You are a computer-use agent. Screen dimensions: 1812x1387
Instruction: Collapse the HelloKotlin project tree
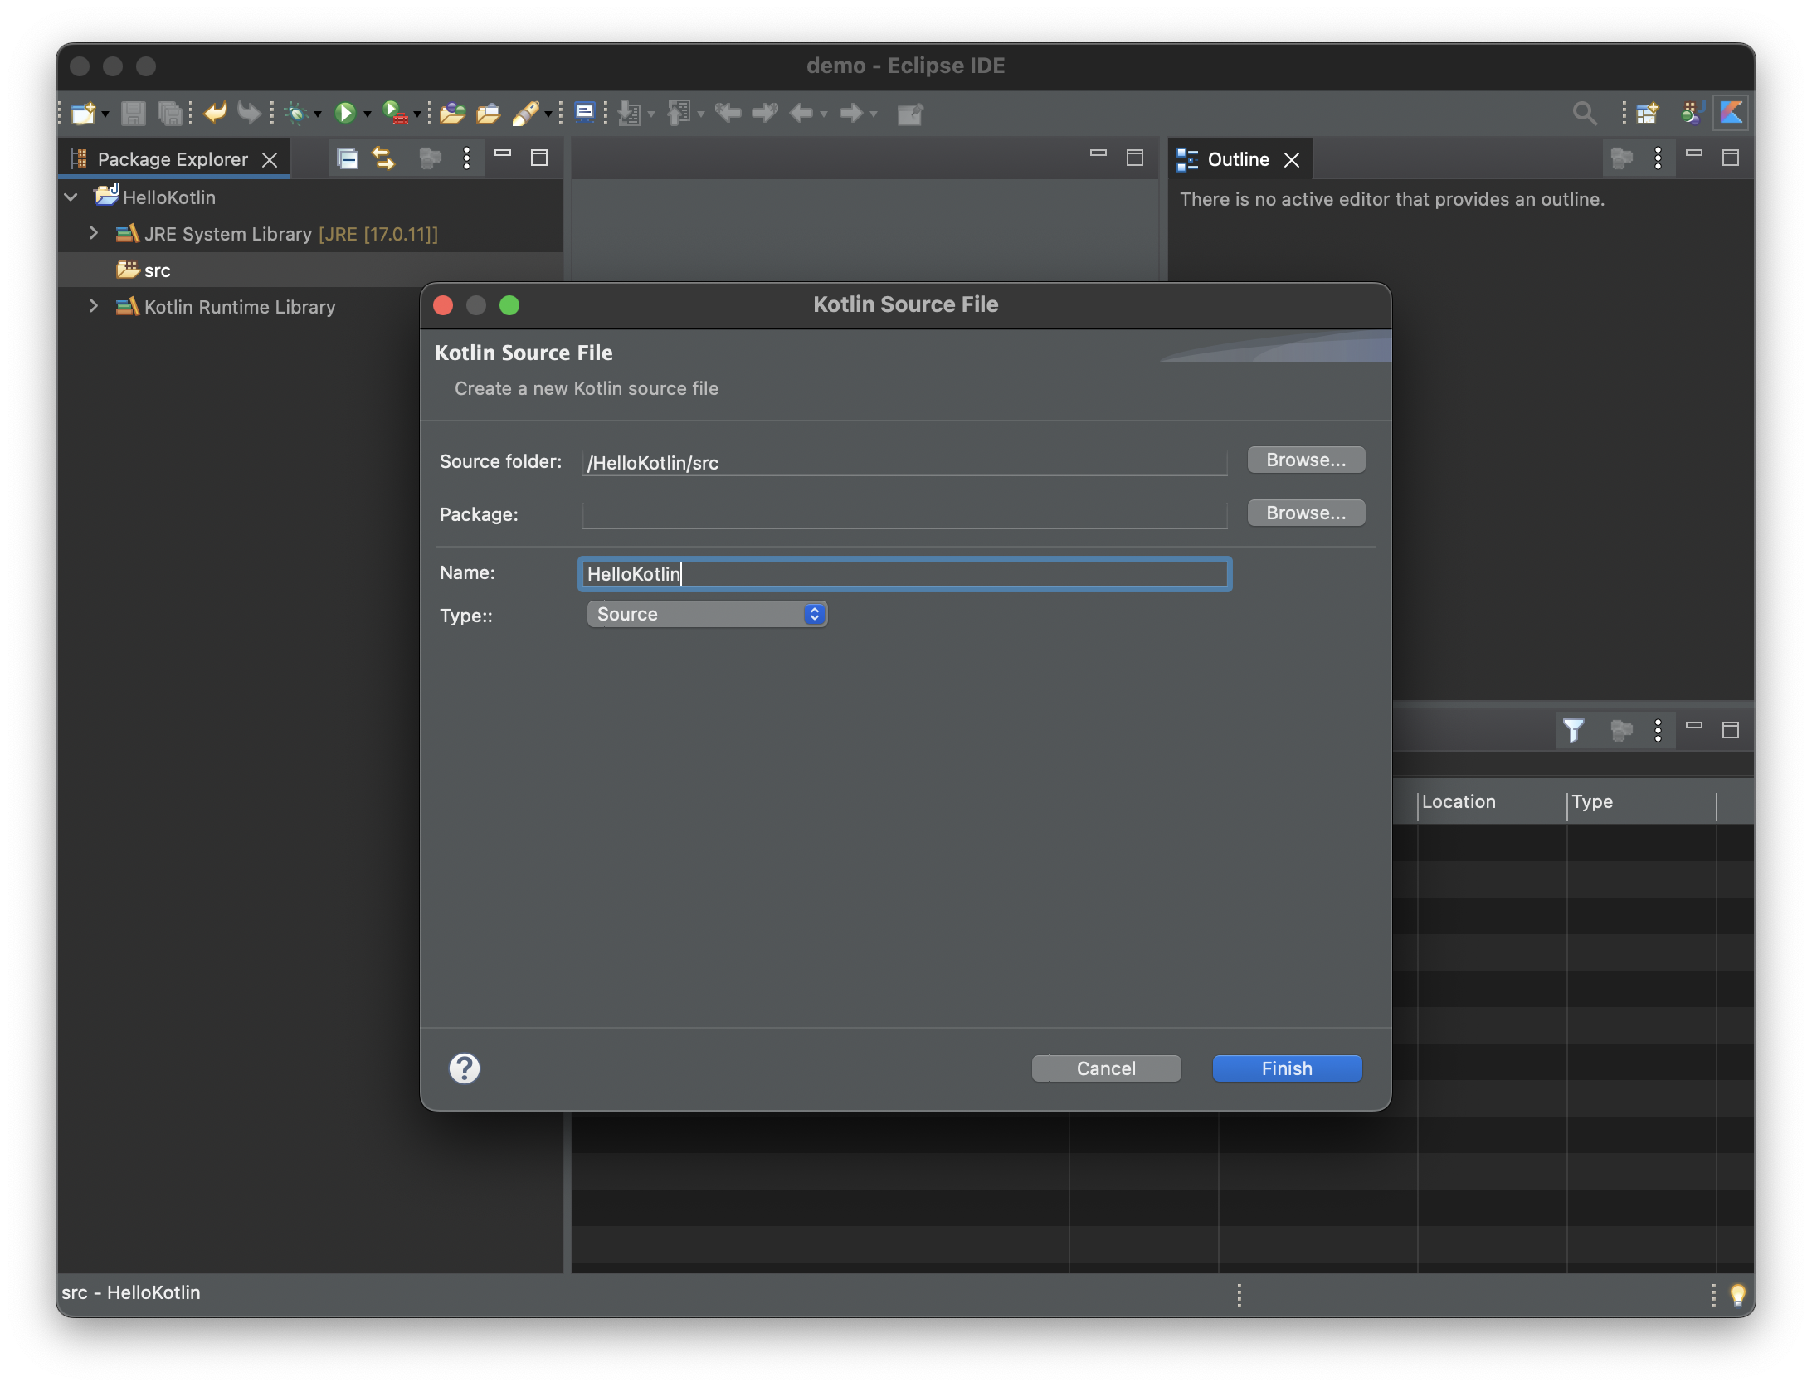pyautogui.click(x=71, y=197)
